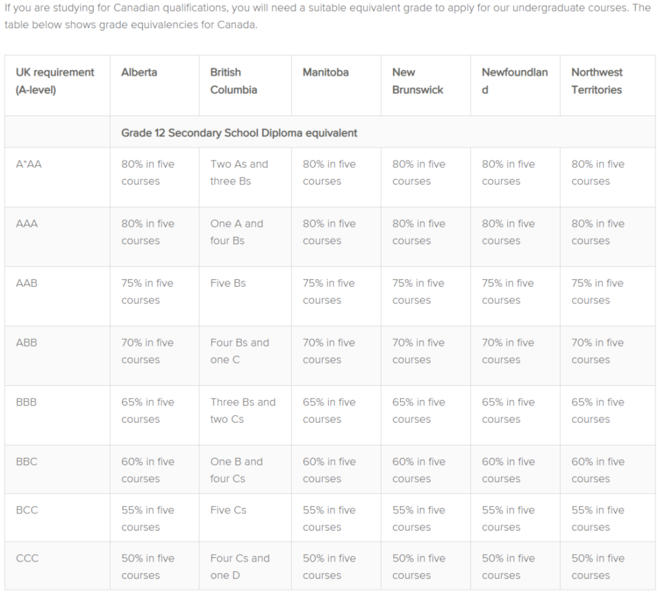Image resolution: width=665 pixels, height=594 pixels.
Task: Click the intro paragraph about Canadian qualifications
Action: pos(328,16)
